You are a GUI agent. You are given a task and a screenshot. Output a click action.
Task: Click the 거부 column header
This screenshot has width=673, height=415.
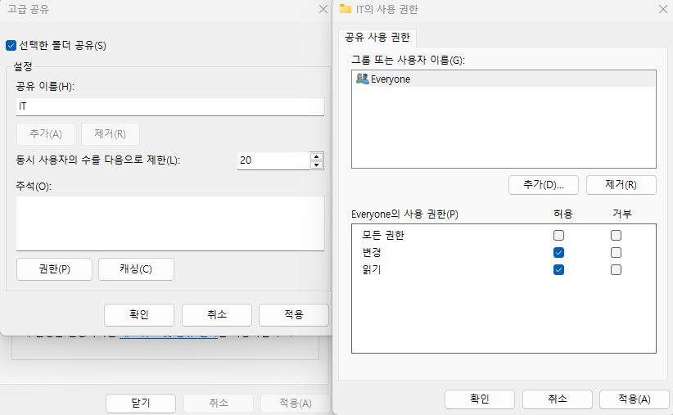click(x=622, y=214)
